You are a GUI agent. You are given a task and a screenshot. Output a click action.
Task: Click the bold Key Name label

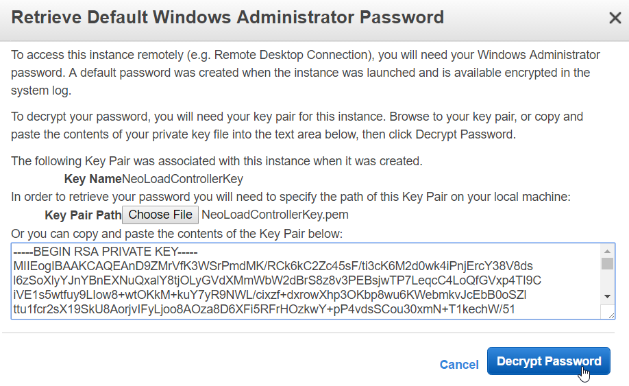[92, 179]
